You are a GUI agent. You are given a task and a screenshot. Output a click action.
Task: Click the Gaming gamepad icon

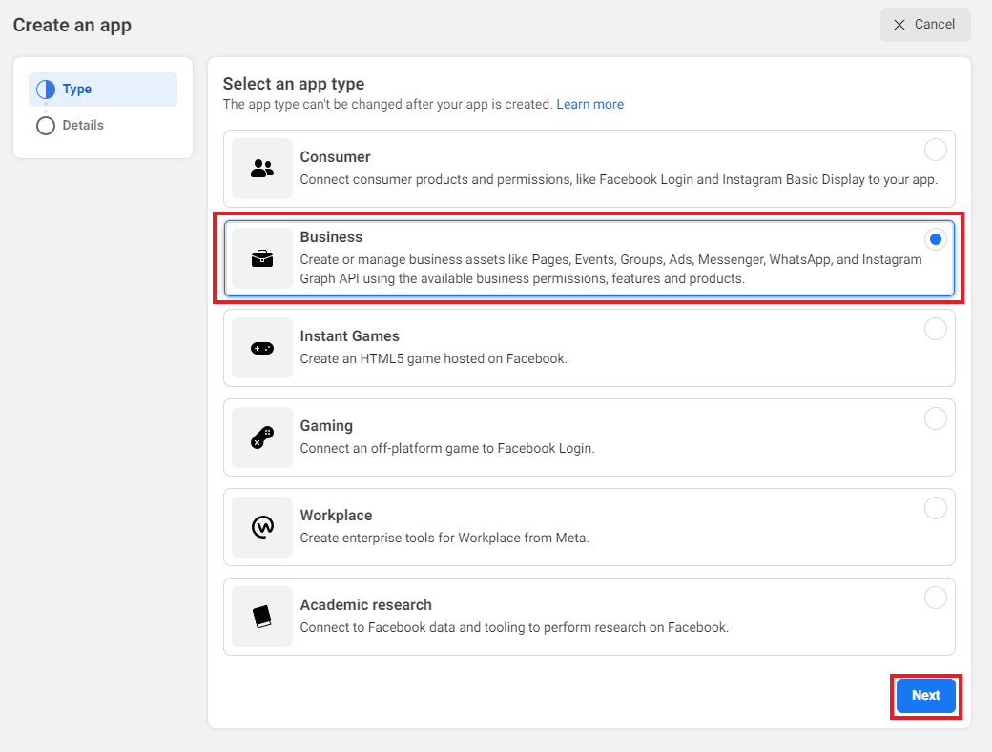pos(262,437)
